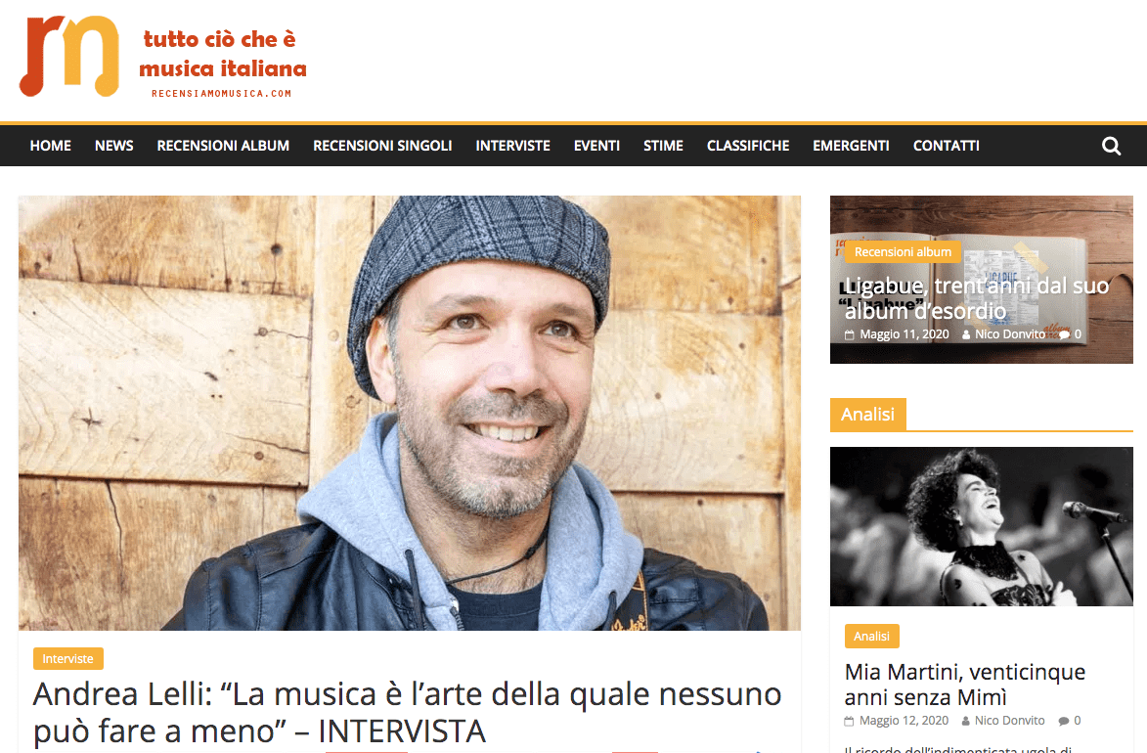The height and width of the screenshot is (753, 1147).
Task: Open EMERGENTI section
Action: tap(851, 146)
